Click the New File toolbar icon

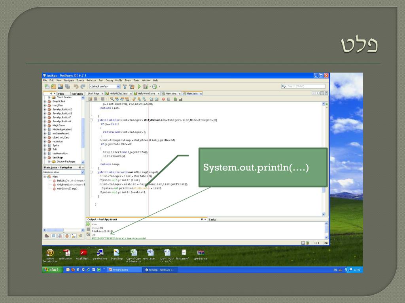coord(47,86)
